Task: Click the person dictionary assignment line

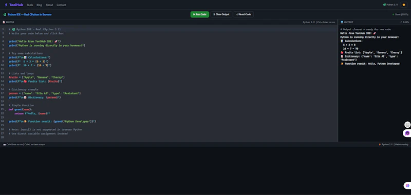Action: [45, 93]
